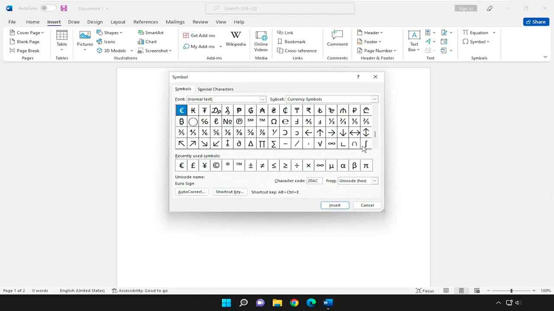
Task: Expand the Subset combo box
Action: pyautogui.click(x=375, y=99)
